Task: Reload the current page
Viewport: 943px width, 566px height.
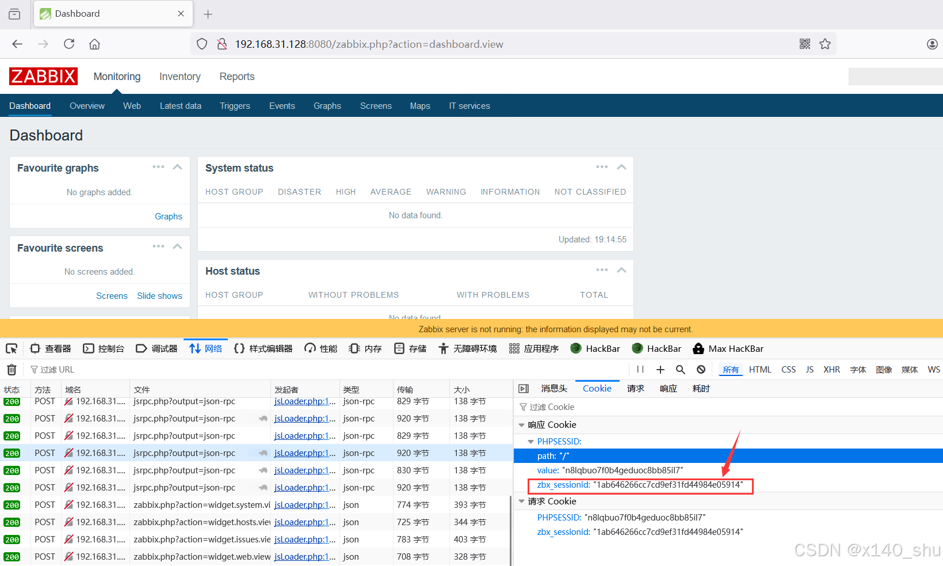Action: pyautogui.click(x=69, y=44)
